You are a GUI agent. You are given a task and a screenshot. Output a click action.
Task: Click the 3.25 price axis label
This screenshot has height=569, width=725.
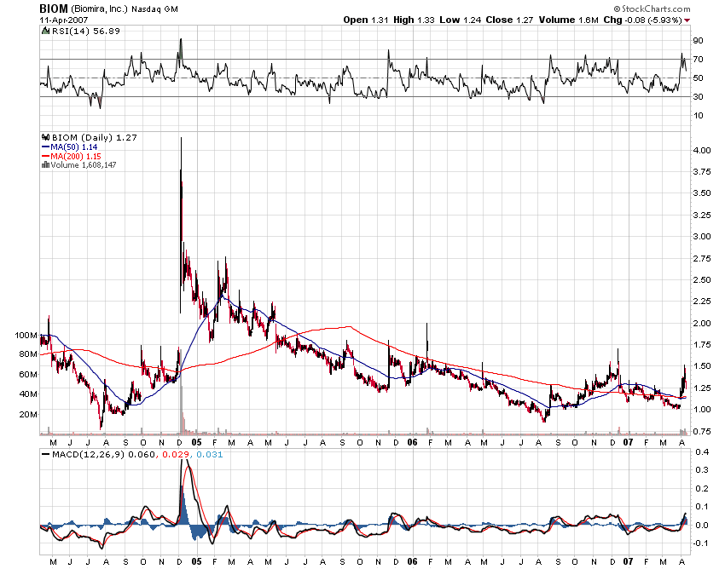[702, 216]
